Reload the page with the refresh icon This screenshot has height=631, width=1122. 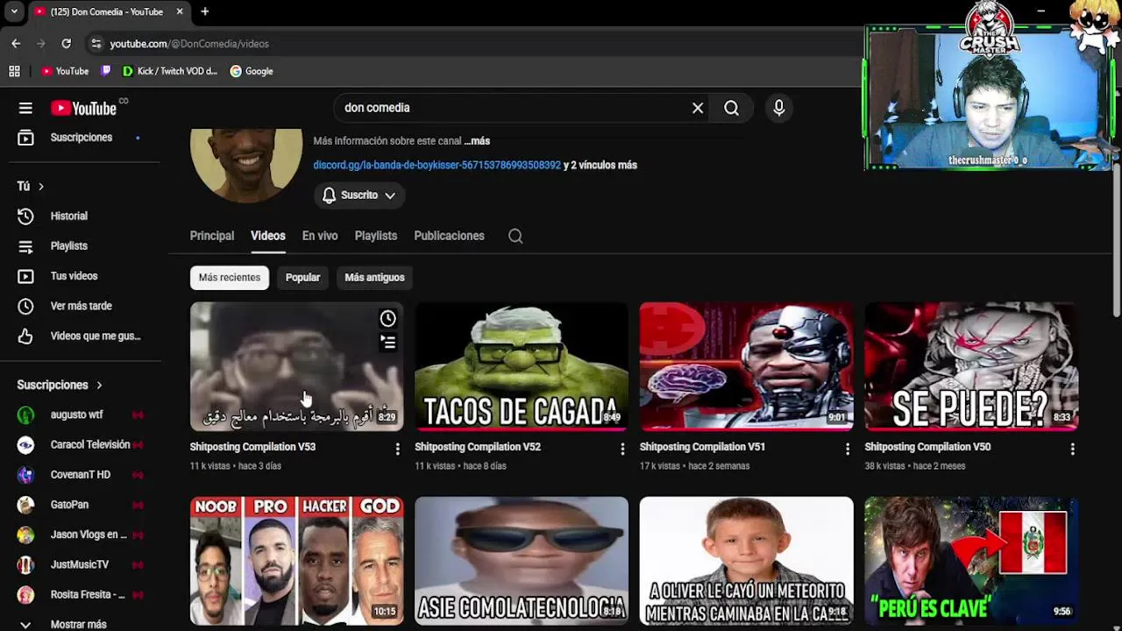(66, 43)
